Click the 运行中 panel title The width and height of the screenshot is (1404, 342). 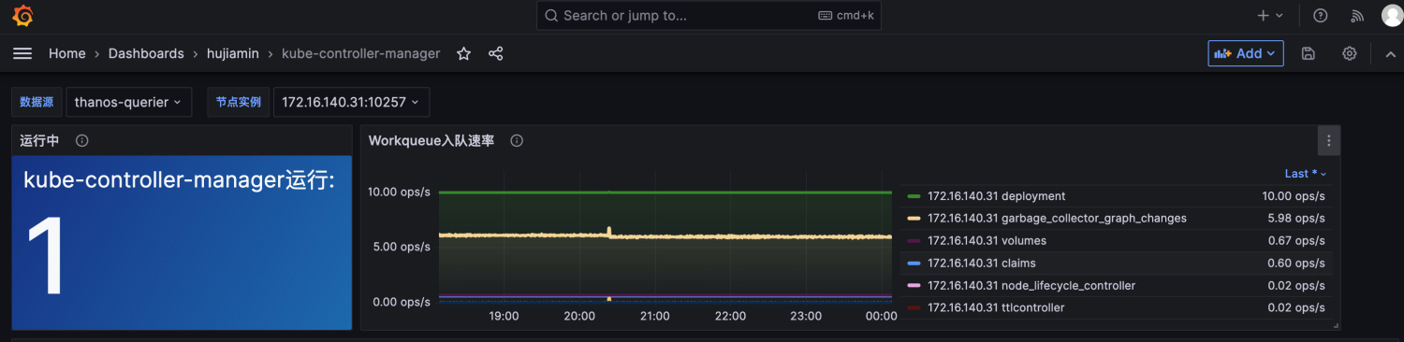39,141
